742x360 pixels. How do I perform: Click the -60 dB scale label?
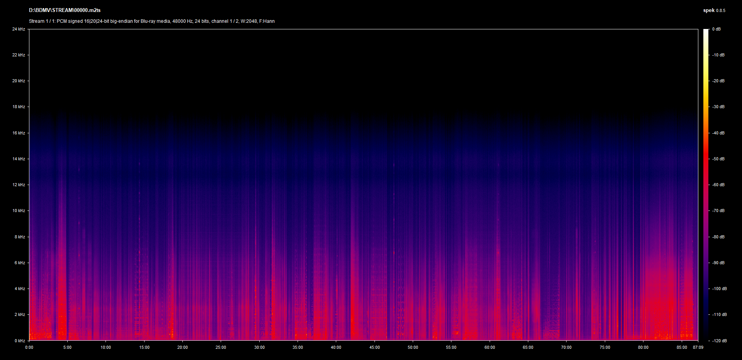pos(718,185)
